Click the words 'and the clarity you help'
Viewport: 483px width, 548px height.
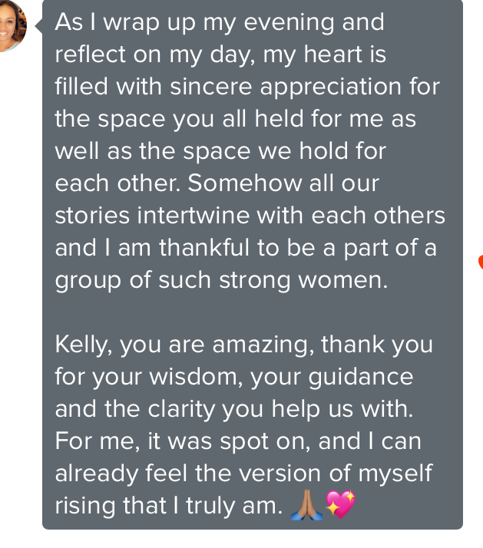[194, 409]
